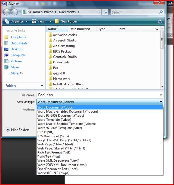Choose Works 6.0 - 9.0 (*.wps)

100,173
